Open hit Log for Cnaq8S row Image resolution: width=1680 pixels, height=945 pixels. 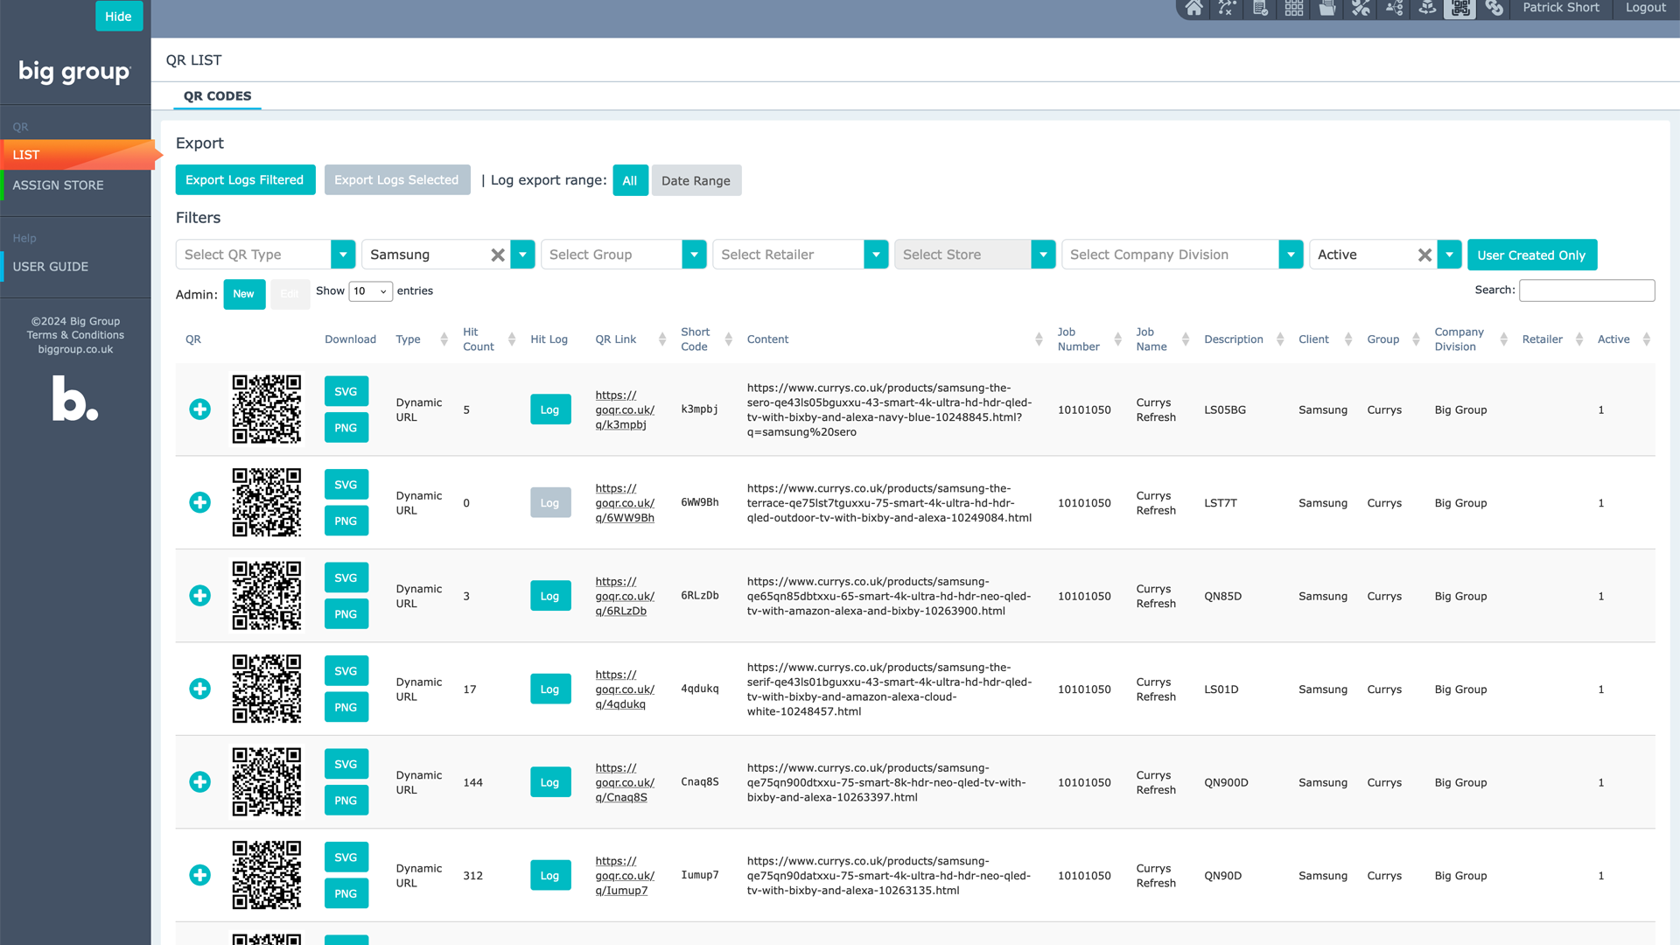(x=550, y=782)
